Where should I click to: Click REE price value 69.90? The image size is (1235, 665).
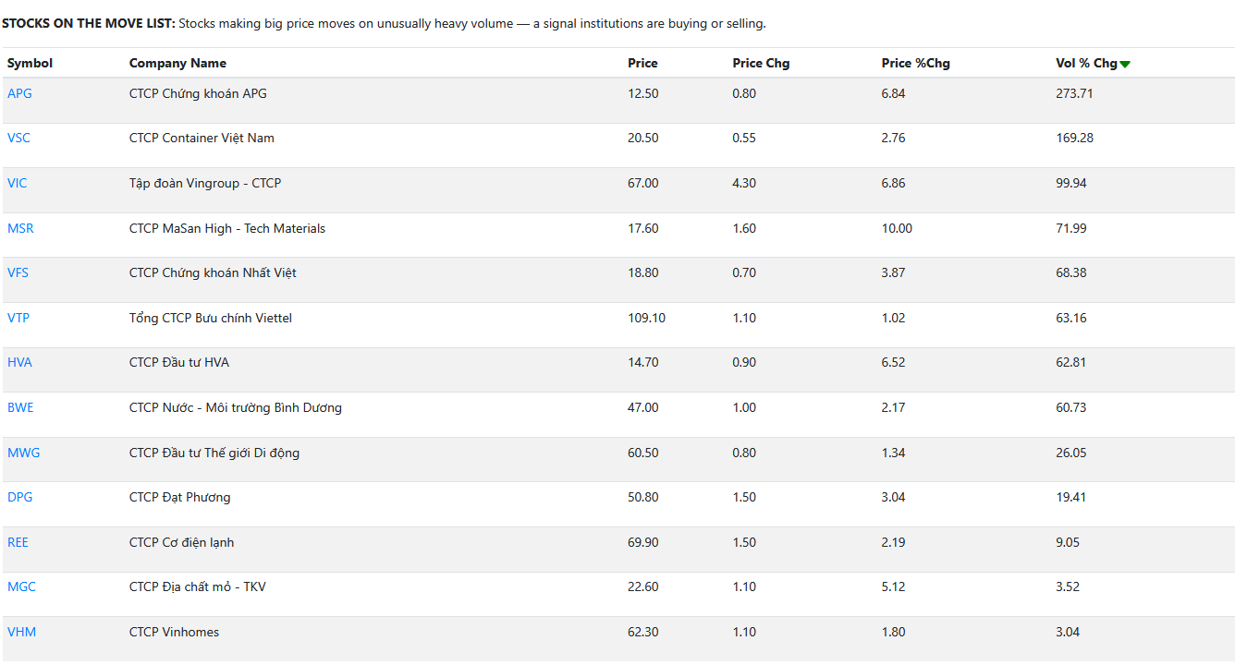pyautogui.click(x=643, y=542)
